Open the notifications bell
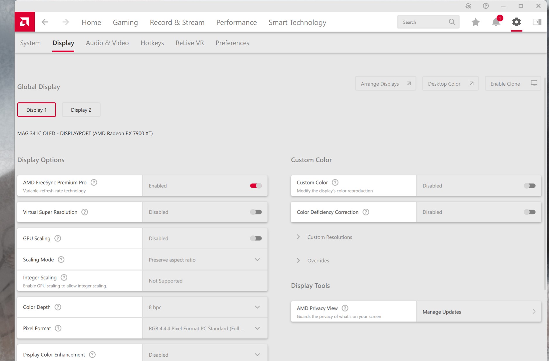The image size is (549, 361). 496,22
